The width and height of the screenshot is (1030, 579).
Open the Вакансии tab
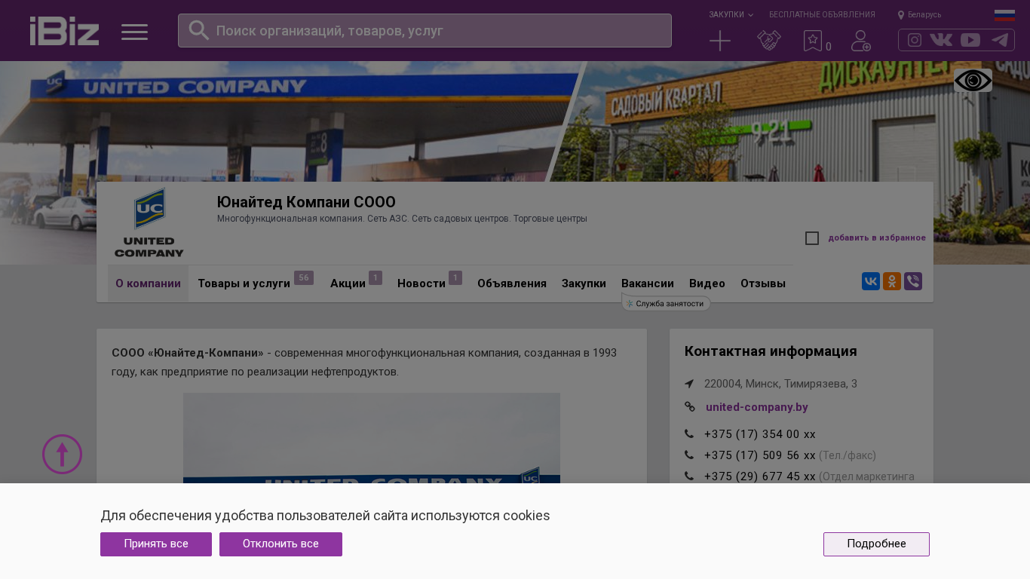click(648, 283)
